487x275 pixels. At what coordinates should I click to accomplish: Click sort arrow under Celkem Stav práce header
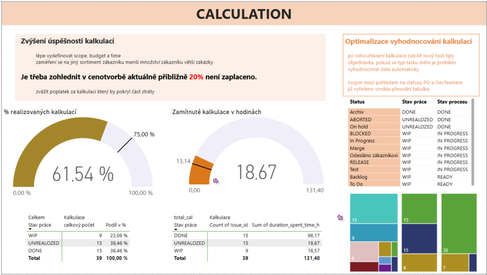coord(30,229)
